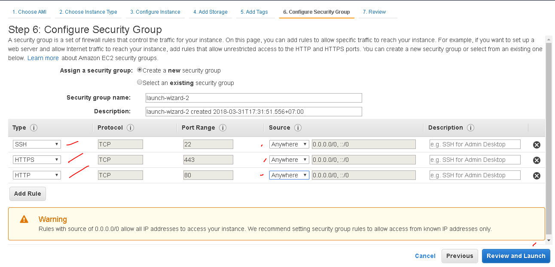Viewport: 555px width, 267px height.
Task: Click info icon next to Type header
Action: 34,128
